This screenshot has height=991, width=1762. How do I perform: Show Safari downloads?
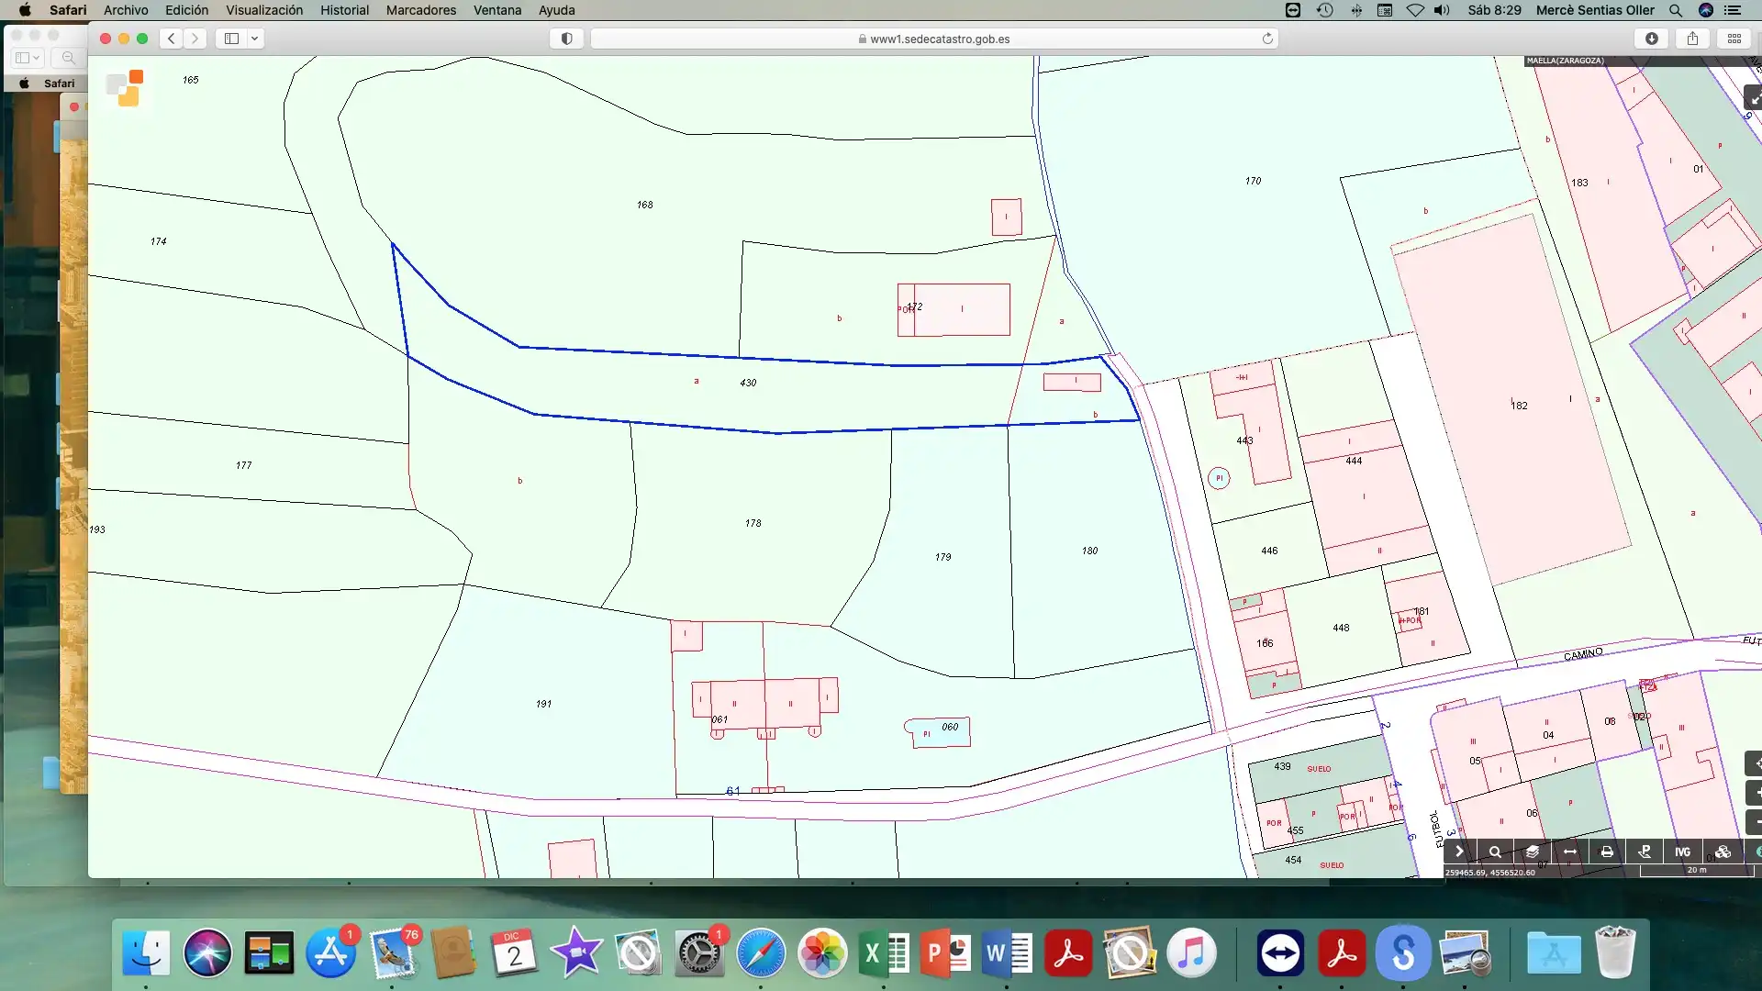1652,39
